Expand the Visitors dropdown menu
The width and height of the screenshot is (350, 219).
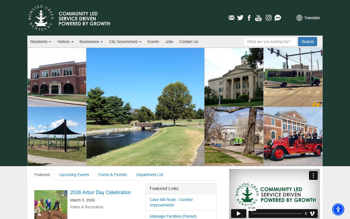(65, 42)
